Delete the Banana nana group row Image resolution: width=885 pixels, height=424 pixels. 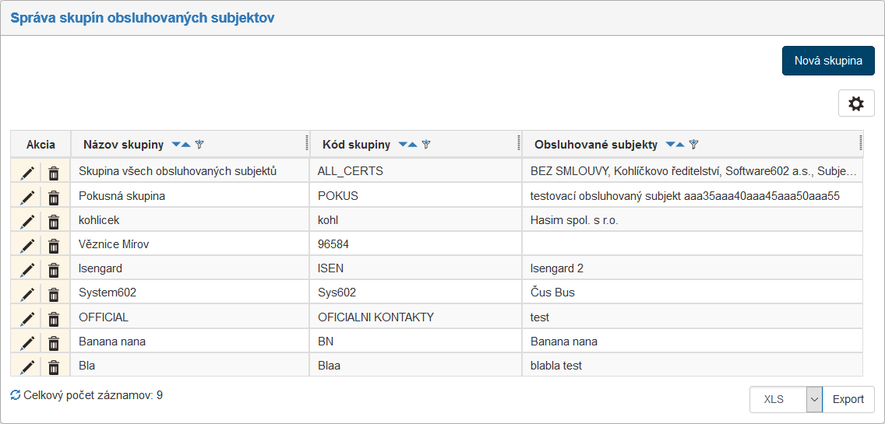tap(54, 342)
